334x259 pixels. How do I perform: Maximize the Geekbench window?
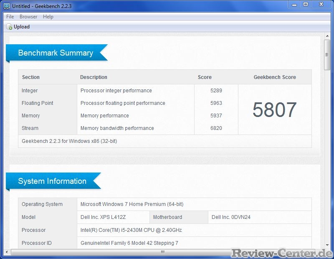click(x=306, y=5)
